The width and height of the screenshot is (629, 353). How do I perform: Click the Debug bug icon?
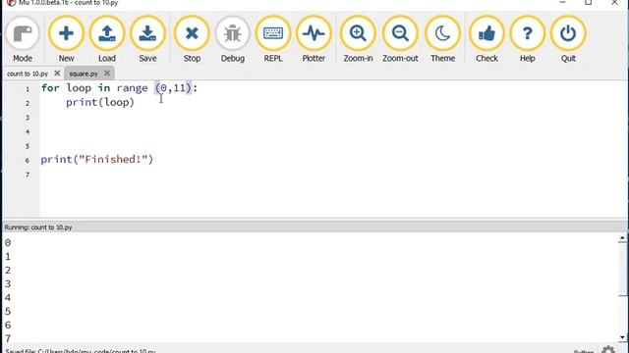(233, 33)
